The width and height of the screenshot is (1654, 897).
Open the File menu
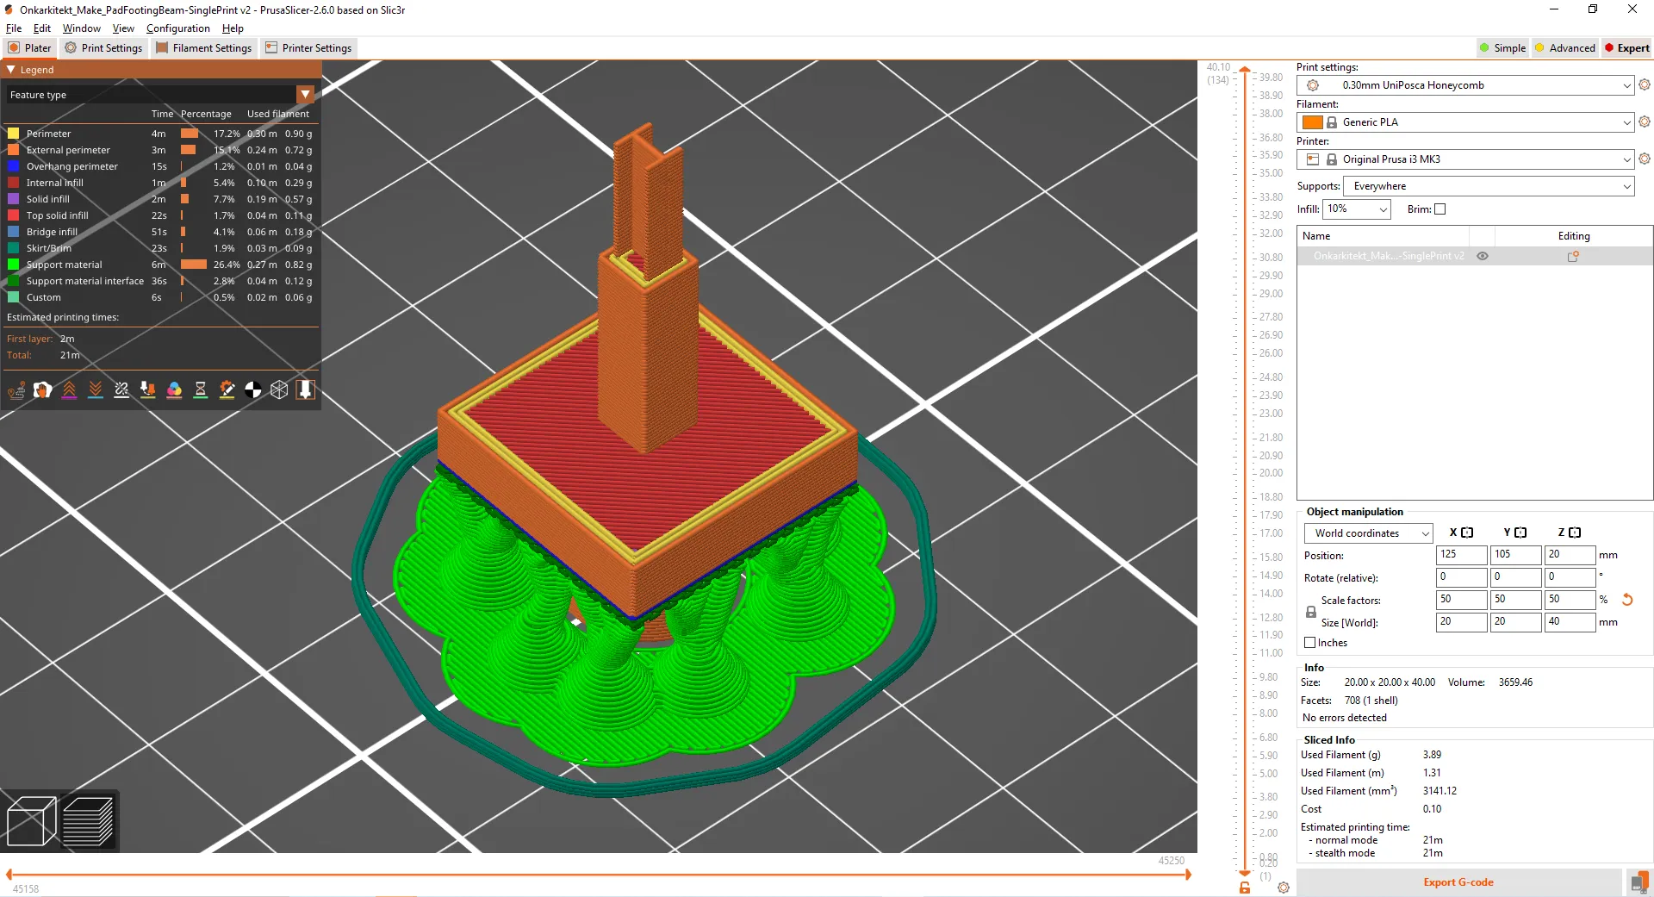[14, 28]
